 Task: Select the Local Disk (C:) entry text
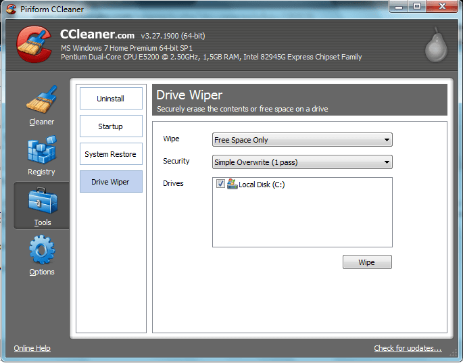(x=262, y=185)
